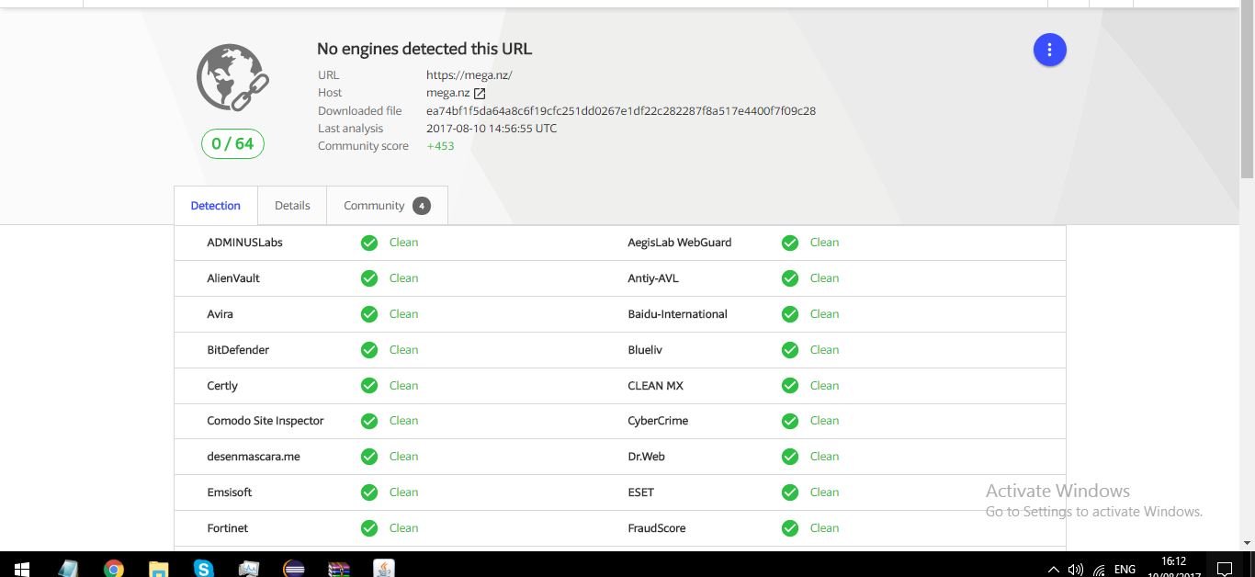Click the Clean result next to Fortinet
1255x577 pixels.
(404, 528)
